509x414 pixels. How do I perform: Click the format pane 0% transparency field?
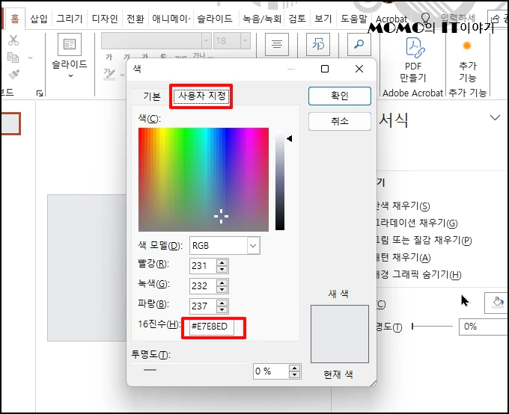pos(484,327)
